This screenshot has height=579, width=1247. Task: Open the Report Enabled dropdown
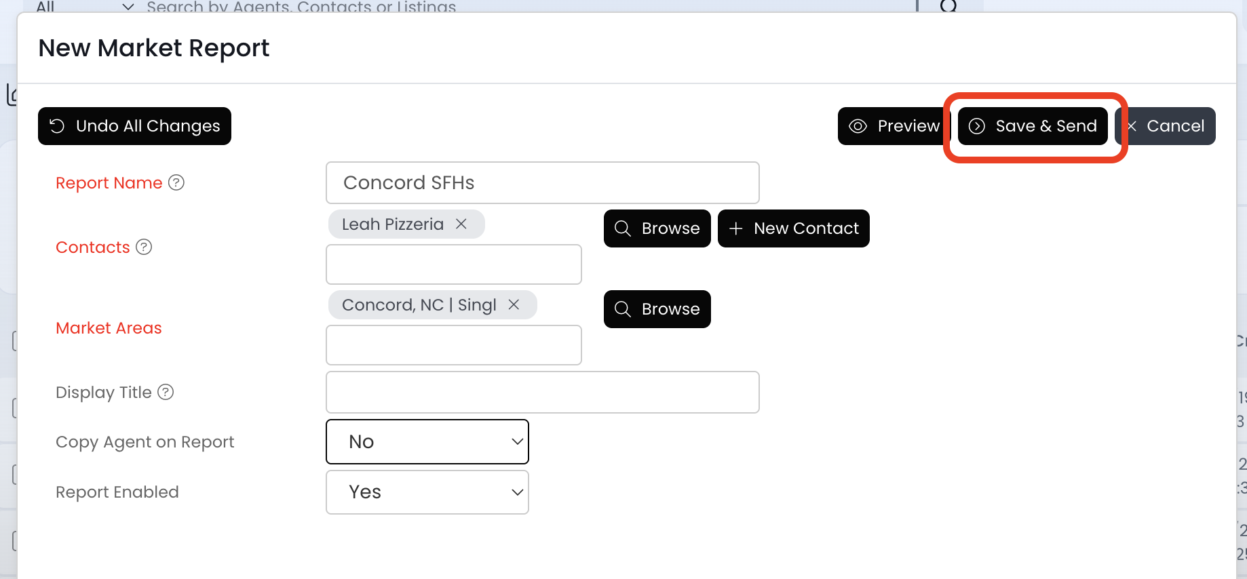[x=427, y=492]
